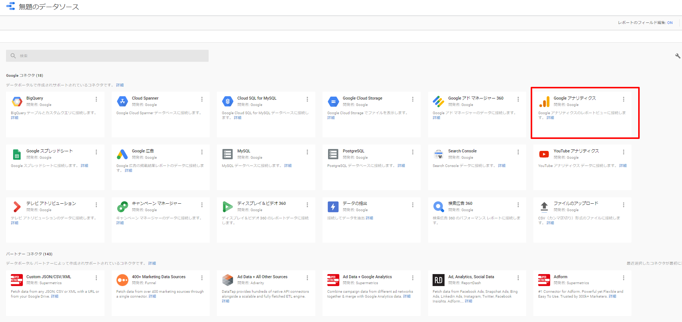The image size is (682, 322).
Task: Click the ファイルのアップロード upload icon
Action: click(544, 207)
